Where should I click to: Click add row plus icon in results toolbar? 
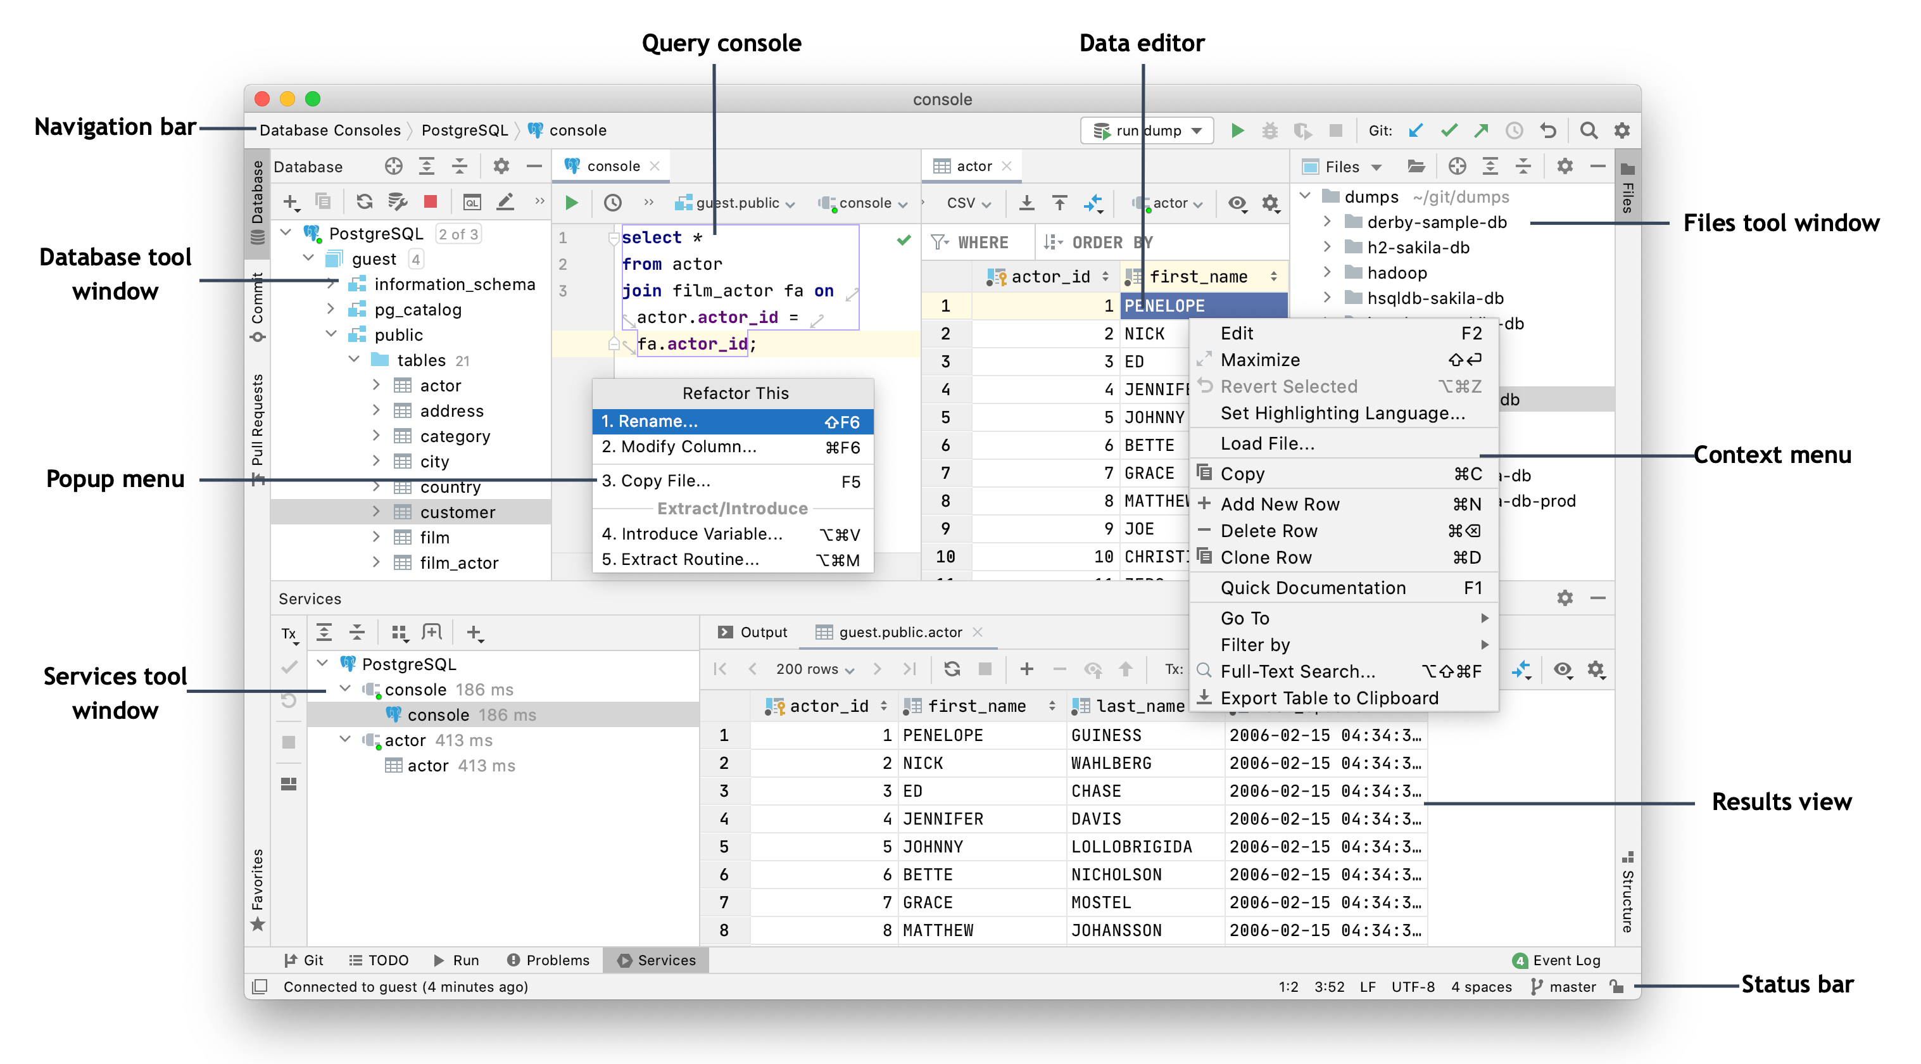(x=1026, y=669)
